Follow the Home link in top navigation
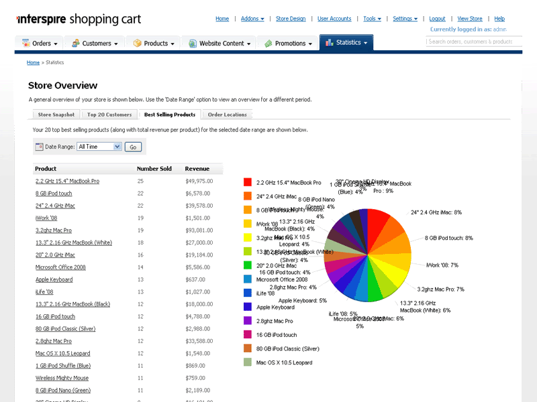Screen dimensions: 537x402 click(x=222, y=19)
